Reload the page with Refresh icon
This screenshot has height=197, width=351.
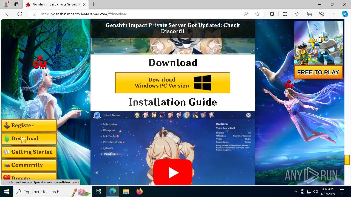[x=20, y=14]
